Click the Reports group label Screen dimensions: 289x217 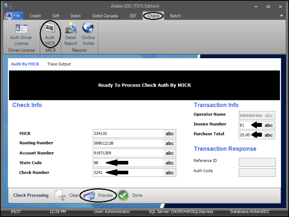79,50
